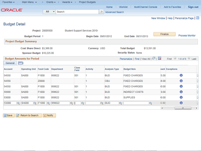This screenshot has width=201, height=151.
Task: Click the download grid to spreadsheet icon
Action: pyautogui.click(x=160, y=59)
